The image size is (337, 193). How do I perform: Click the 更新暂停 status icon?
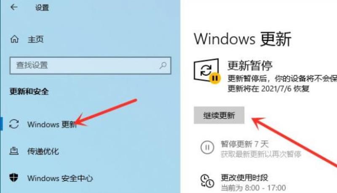click(207, 71)
